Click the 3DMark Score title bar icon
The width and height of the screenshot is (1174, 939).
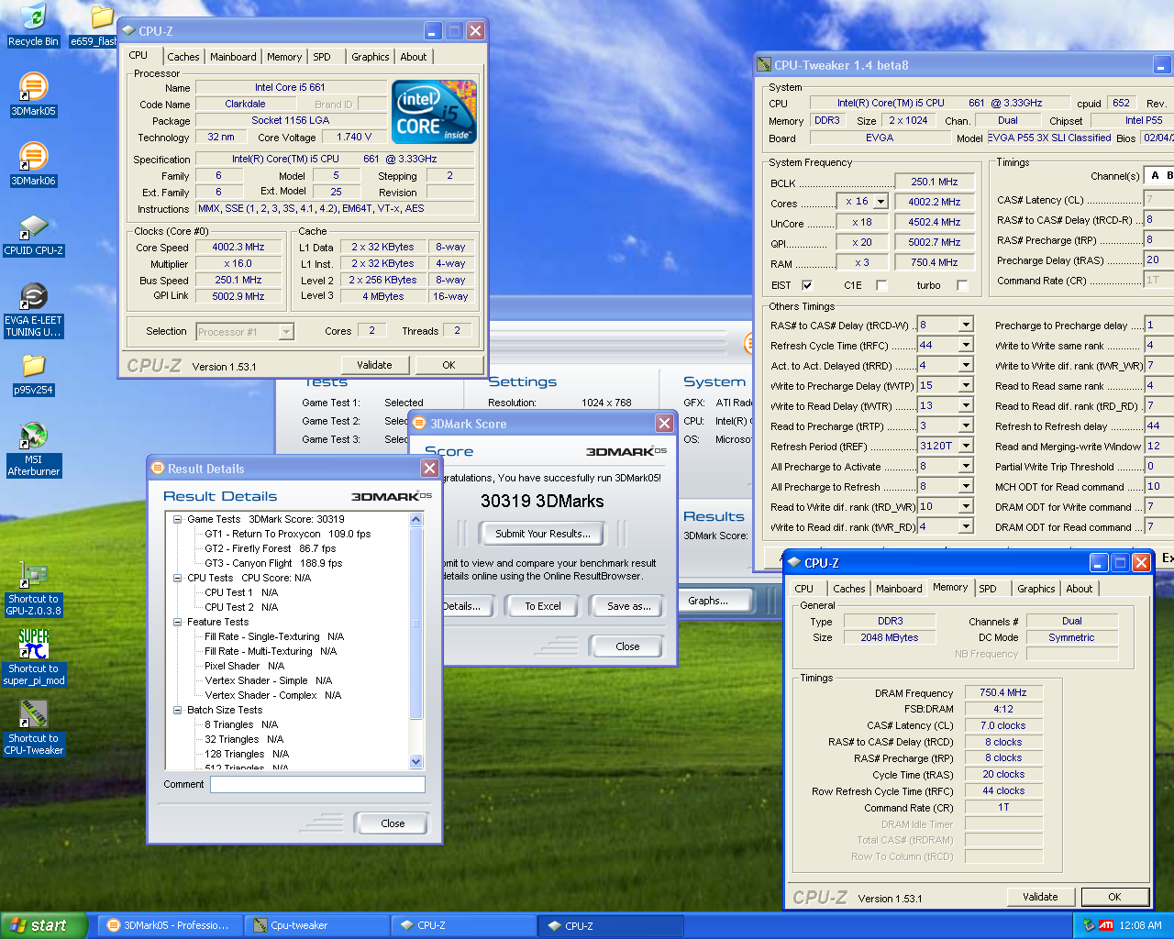pos(419,423)
